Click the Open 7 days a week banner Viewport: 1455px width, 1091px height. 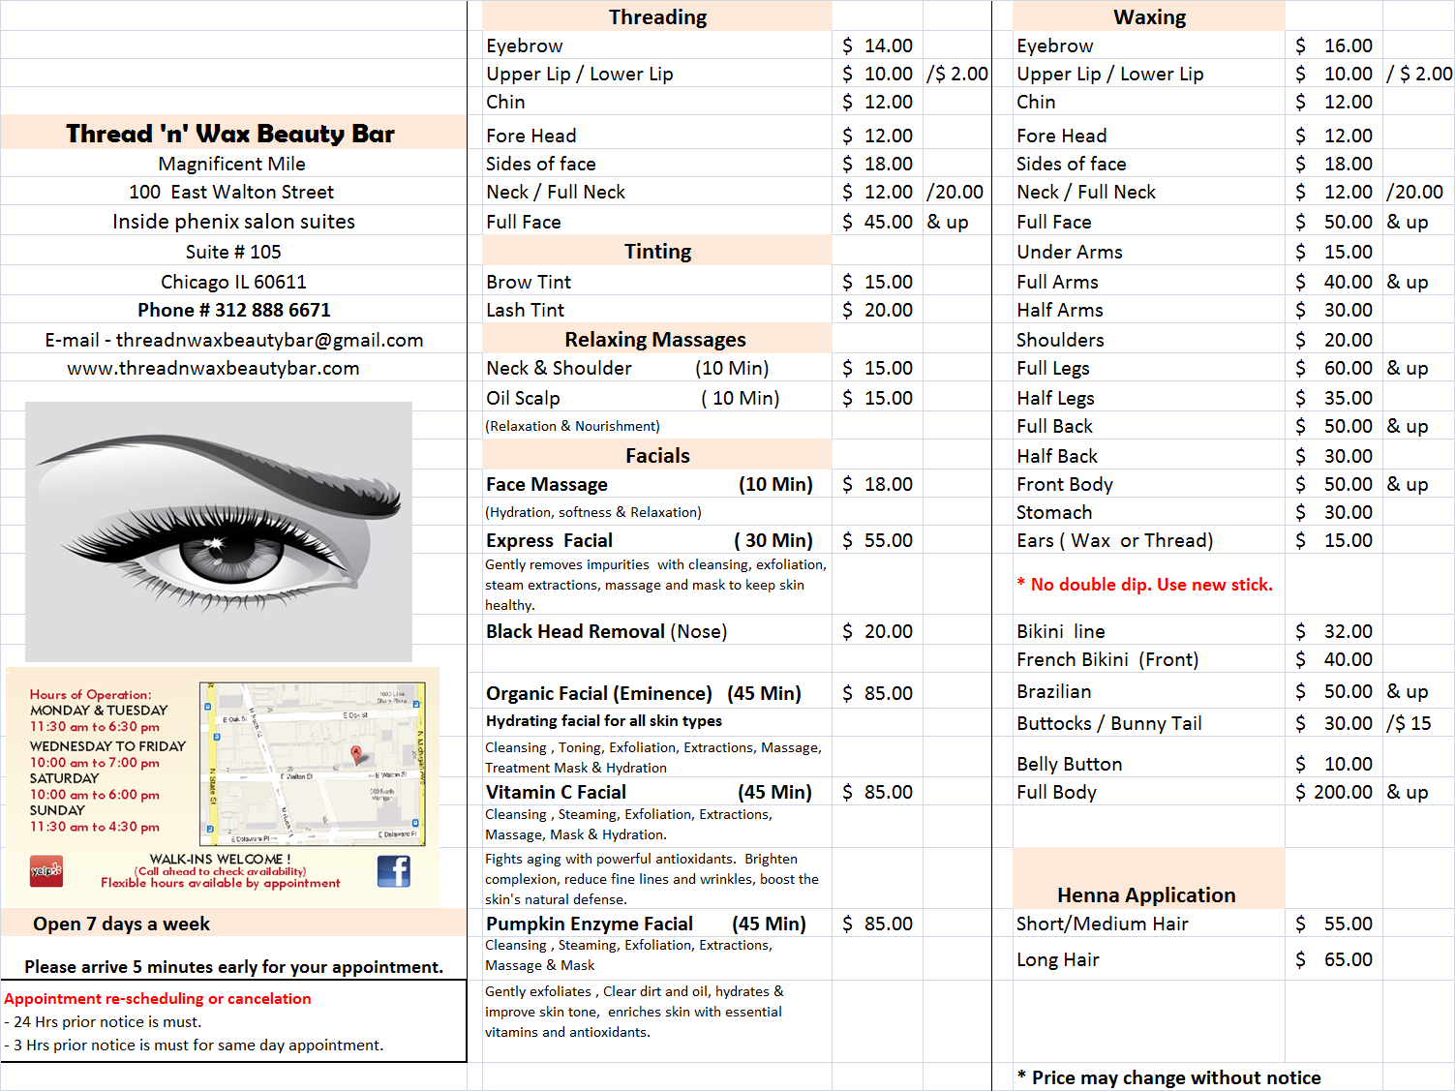coord(233,924)
